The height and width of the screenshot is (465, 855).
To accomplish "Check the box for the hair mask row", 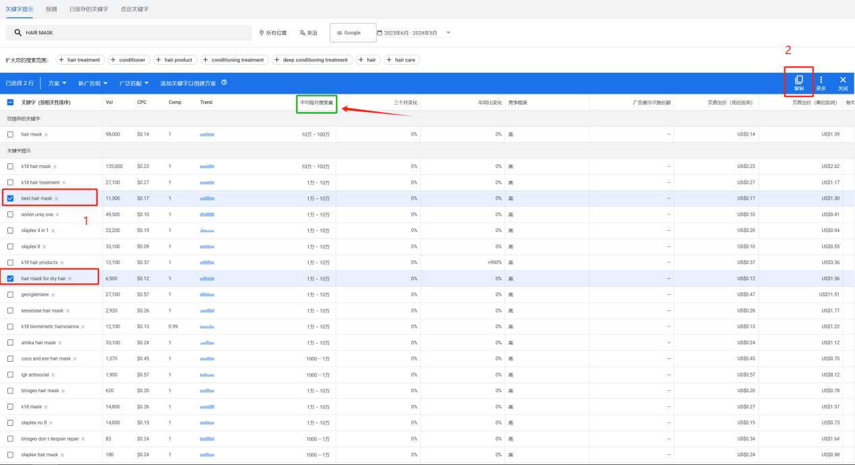I will 10,134.
